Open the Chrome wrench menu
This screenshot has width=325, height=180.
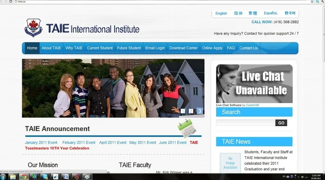tap(322, 1)
